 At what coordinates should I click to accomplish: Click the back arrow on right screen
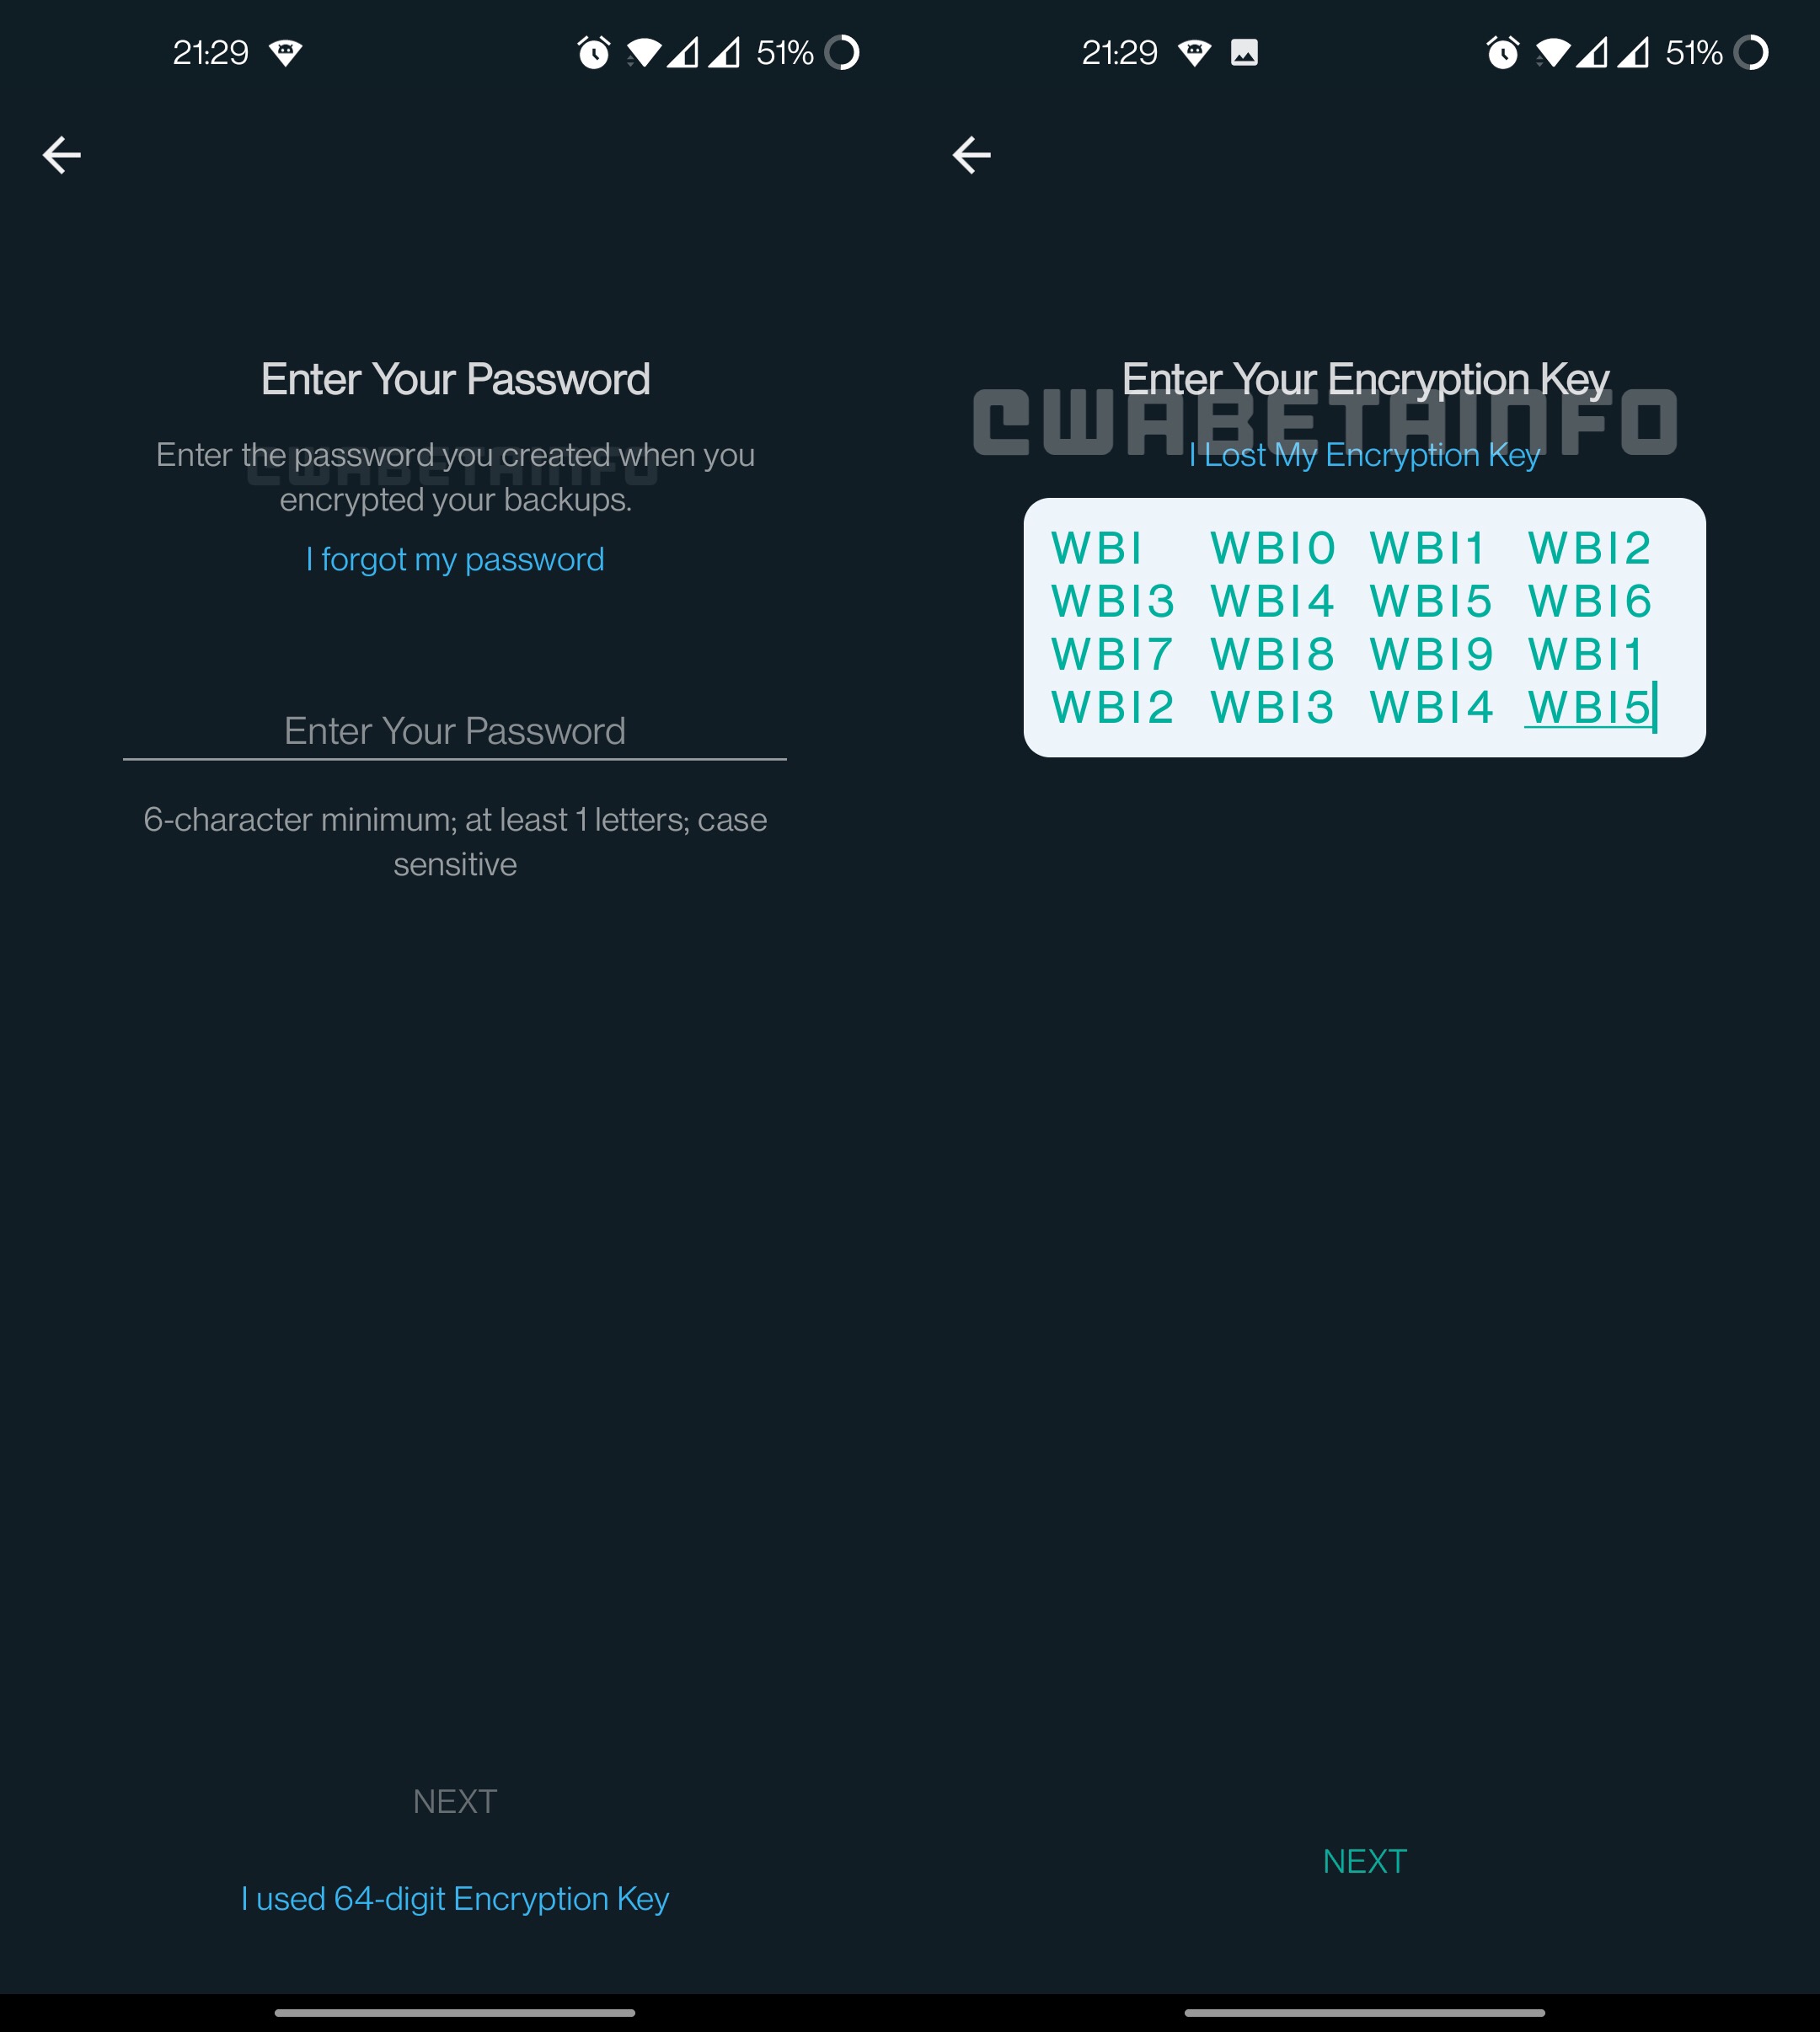[972, 154]
